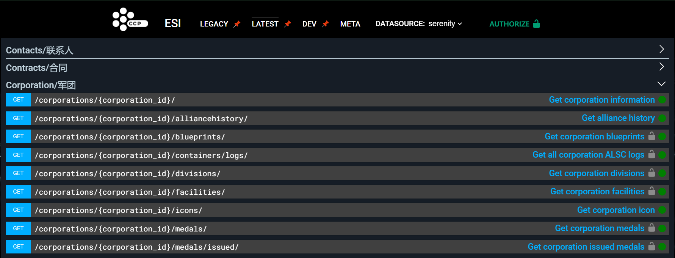Switch to the DEV version tab
Image resolution: width=675 pixels, height=258 pixels.
pyautogui.click(x=309, y=24)
